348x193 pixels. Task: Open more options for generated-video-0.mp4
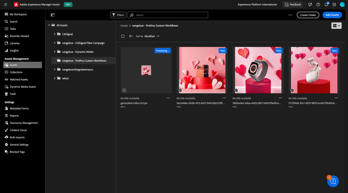pos(168,98)
